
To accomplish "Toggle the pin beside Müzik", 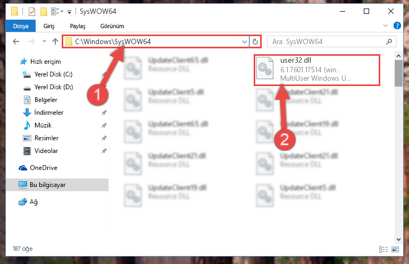I will [104, 125].
